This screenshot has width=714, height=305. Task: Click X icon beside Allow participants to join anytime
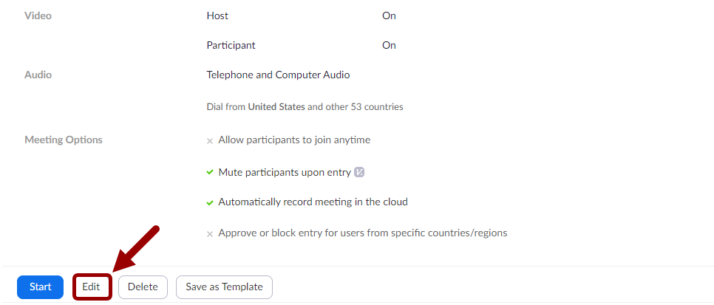pyautogui.click(x=210, y=140)
